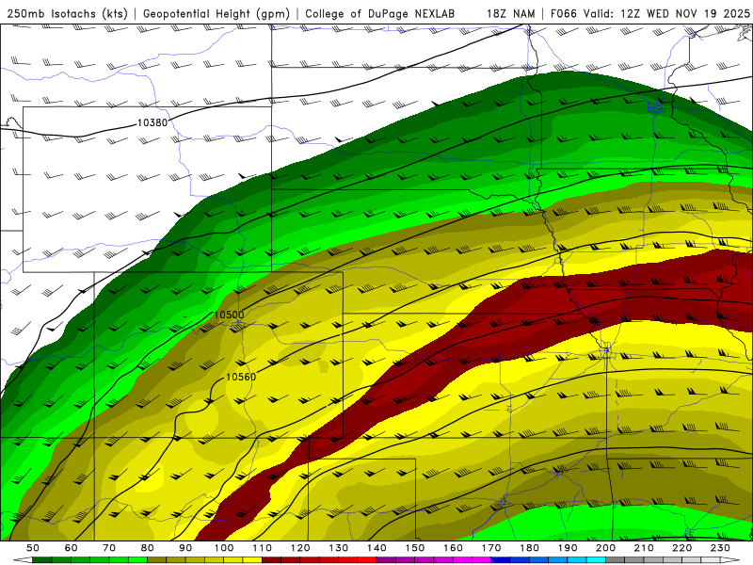Click the 90 knot legend label
Image resolution: width=753 pixels, height=565 pixels.
click(x=185, y=548)
